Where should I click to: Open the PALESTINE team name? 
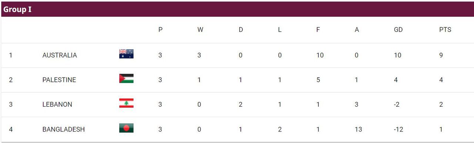(x=59, y=80)
